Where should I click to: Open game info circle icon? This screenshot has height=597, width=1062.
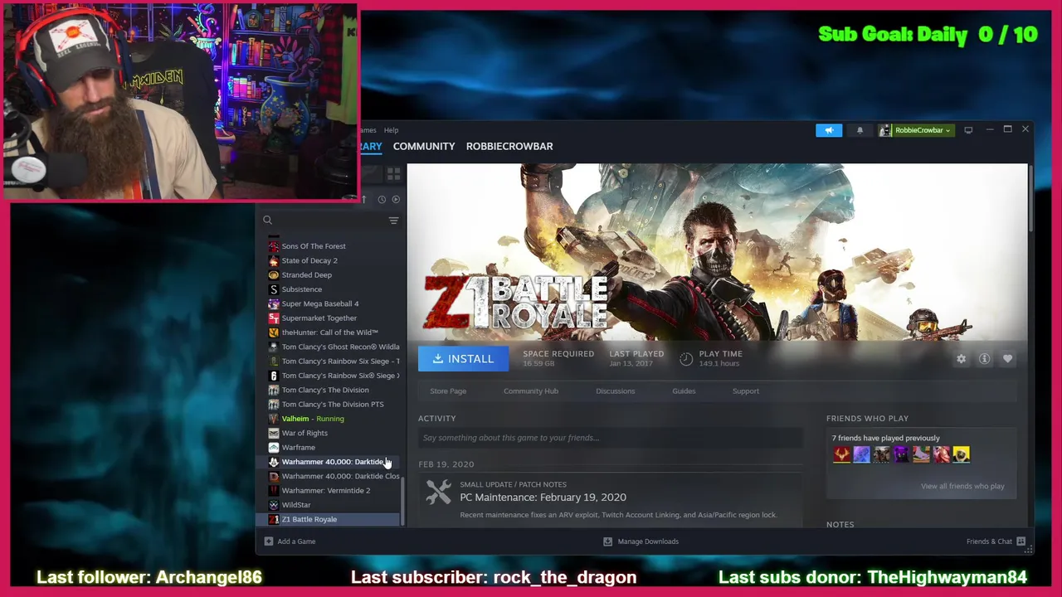click(984, 359)
